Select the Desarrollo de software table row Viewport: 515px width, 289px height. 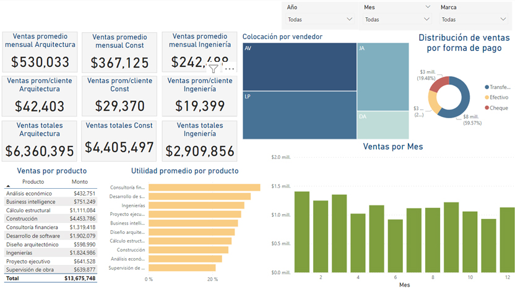point(50,236)
